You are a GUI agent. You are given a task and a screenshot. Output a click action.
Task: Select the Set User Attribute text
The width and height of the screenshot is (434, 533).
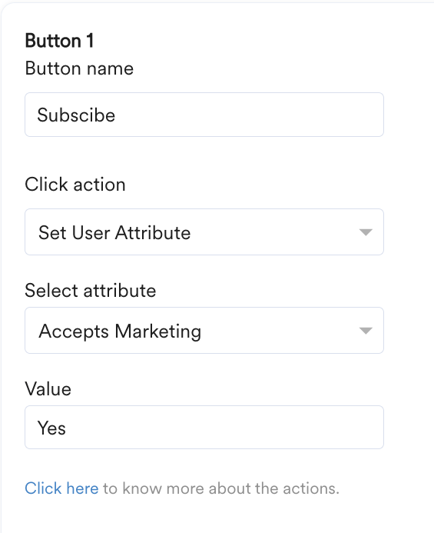[114, 233]
